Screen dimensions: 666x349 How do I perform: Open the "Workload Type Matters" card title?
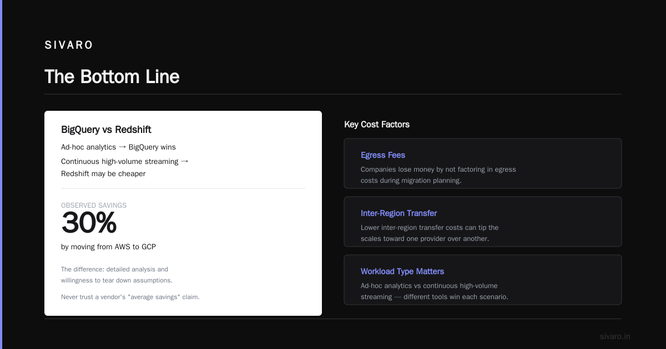point(402,271)
